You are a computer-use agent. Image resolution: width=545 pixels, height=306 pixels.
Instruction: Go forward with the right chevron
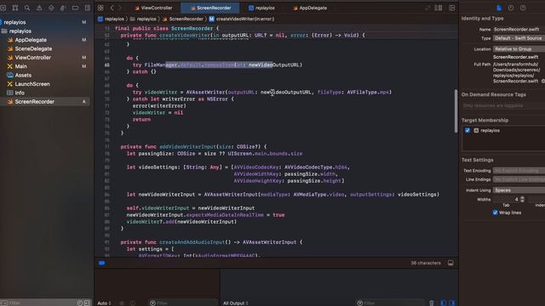coord(120,8)
